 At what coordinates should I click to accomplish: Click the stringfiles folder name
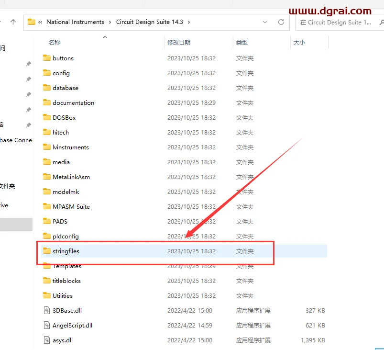(x=66, y=251)
